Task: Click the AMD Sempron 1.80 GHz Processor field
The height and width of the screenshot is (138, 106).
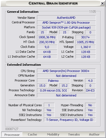Action: [66, 23]
